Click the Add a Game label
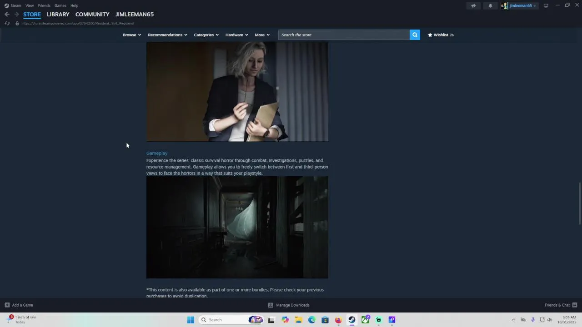 pos(22,305)
